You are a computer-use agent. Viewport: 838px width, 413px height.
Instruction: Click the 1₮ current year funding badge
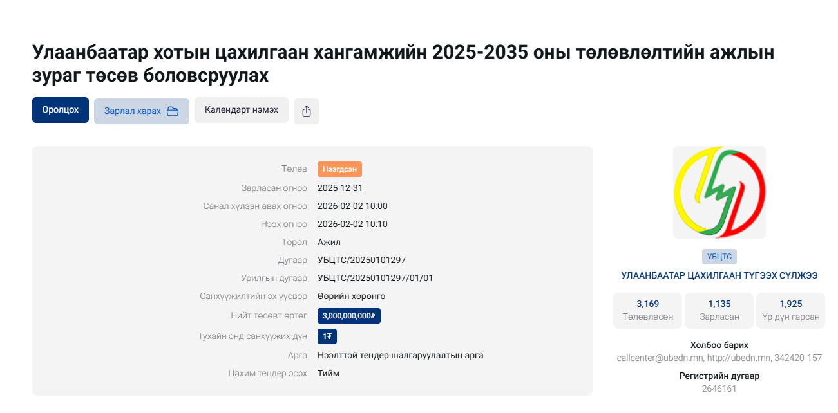pyautogui.click(x=327, y=336)
